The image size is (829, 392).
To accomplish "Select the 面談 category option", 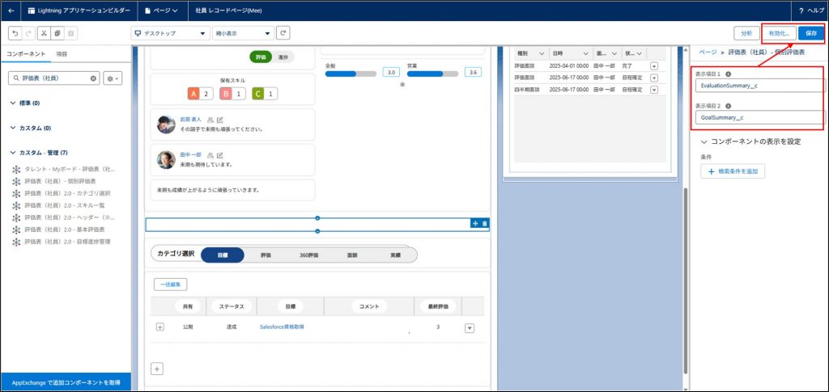I will [352, 255].
